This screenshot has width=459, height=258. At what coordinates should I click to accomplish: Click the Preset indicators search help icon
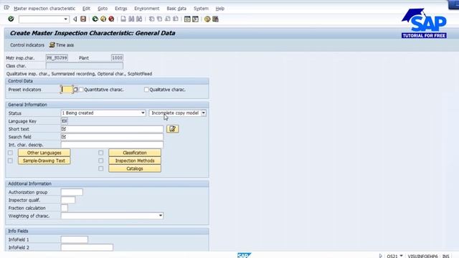click(75, 90)
